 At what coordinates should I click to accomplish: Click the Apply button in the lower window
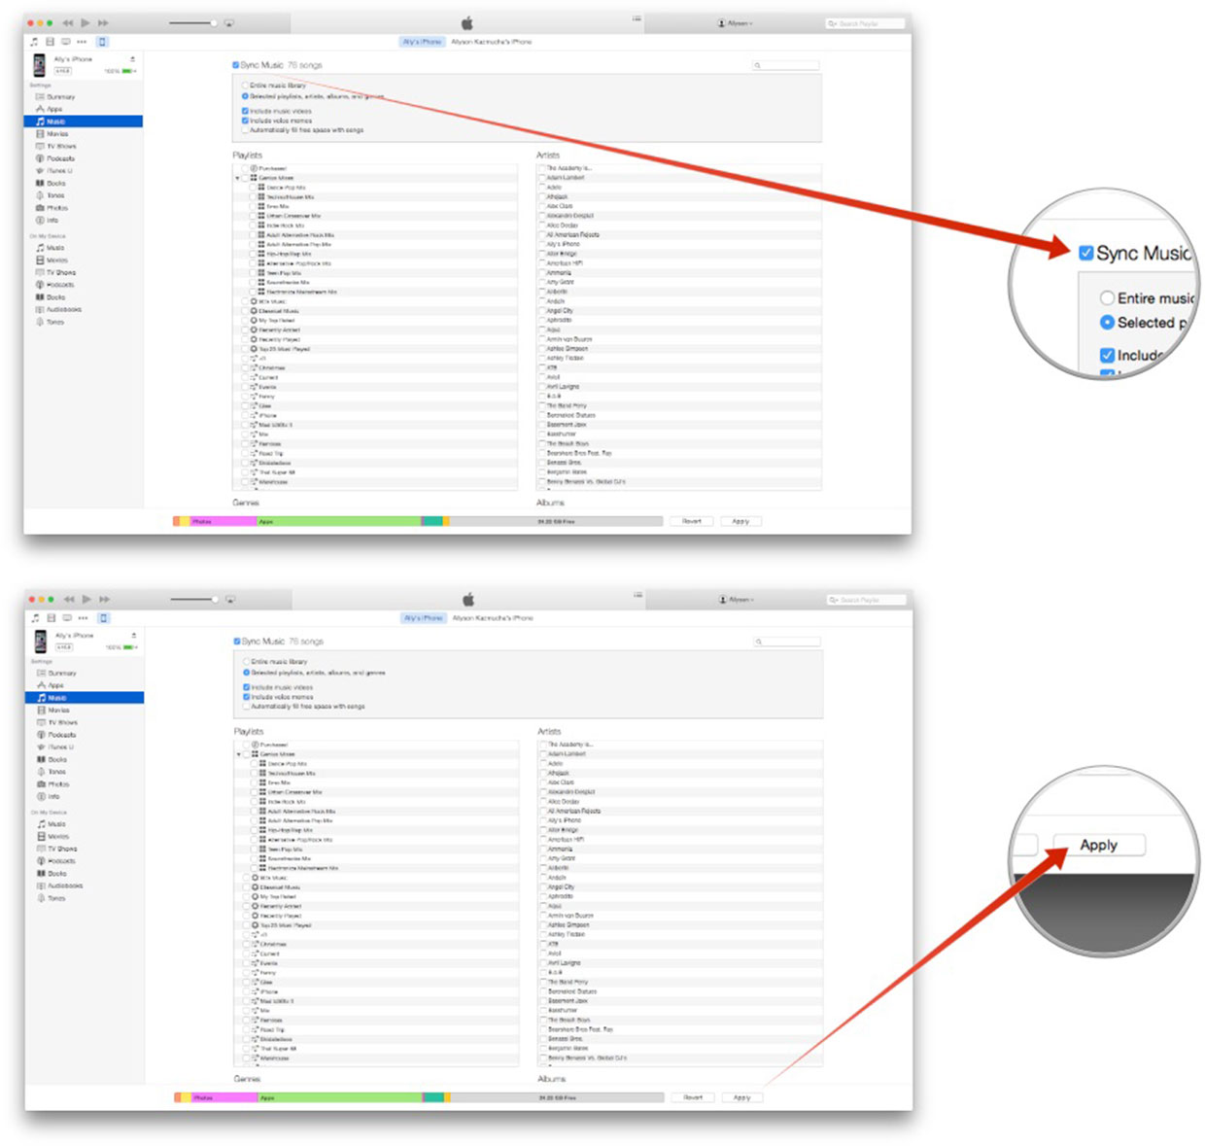click(x=742, y=1097)
